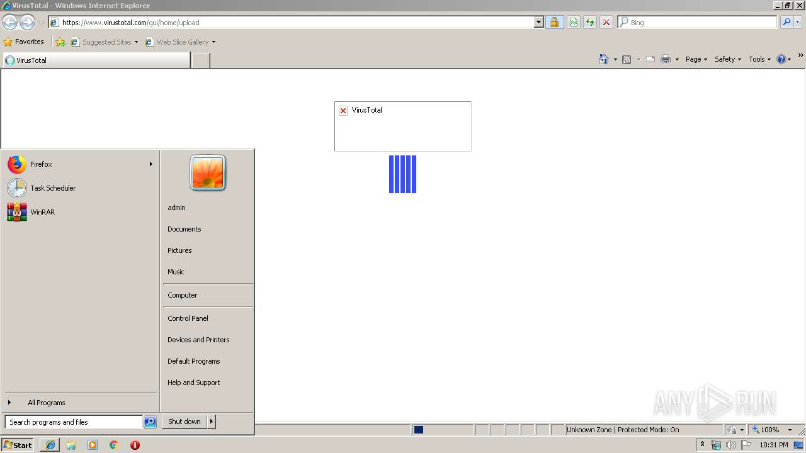Screen dimensions: 806x453
Task: Click the Shut down button
Action: pyautogui.click(x=184, y=422)
